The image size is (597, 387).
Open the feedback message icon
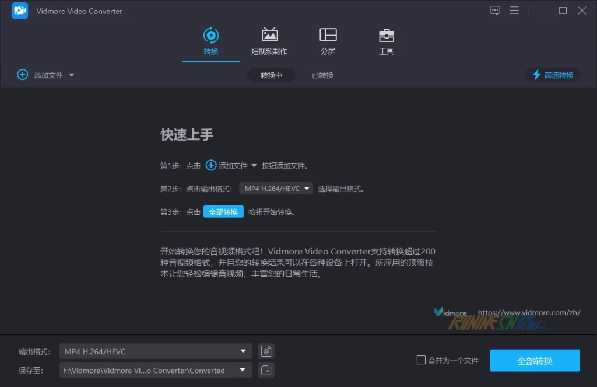pos(495,11)
